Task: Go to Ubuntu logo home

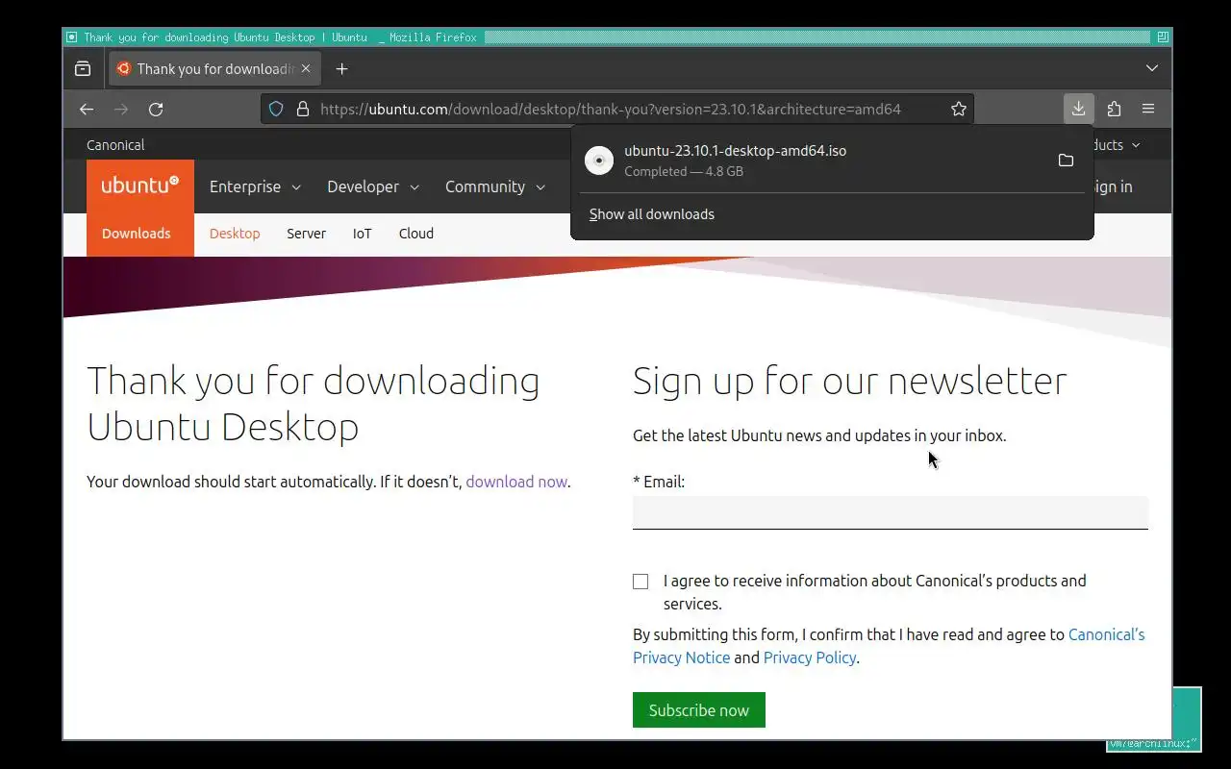Action: point(140,186)
